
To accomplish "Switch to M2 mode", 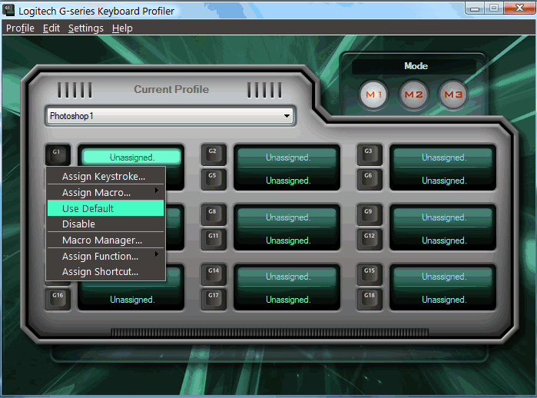I will tap(414, 95).
